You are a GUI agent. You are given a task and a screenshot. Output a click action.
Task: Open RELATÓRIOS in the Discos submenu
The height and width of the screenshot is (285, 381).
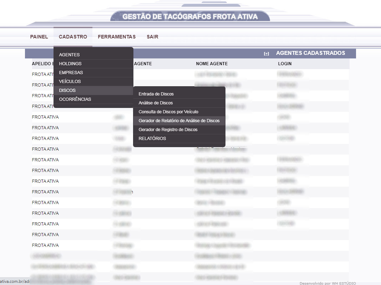click(179, 139)
